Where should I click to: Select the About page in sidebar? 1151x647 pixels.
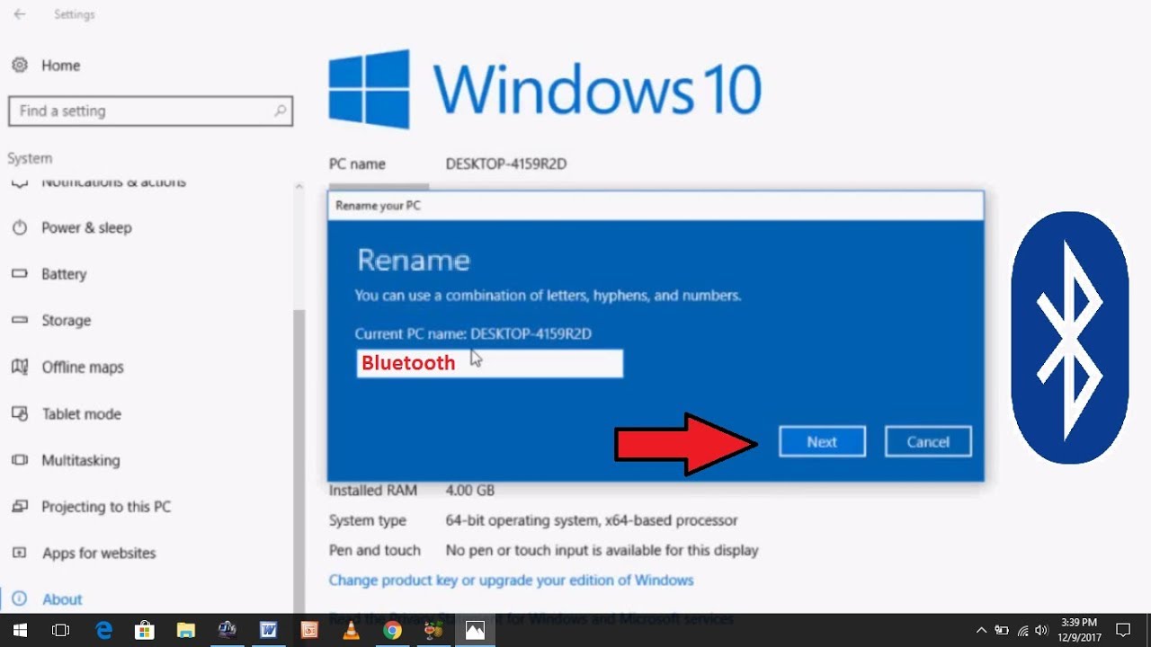point(61,599)
